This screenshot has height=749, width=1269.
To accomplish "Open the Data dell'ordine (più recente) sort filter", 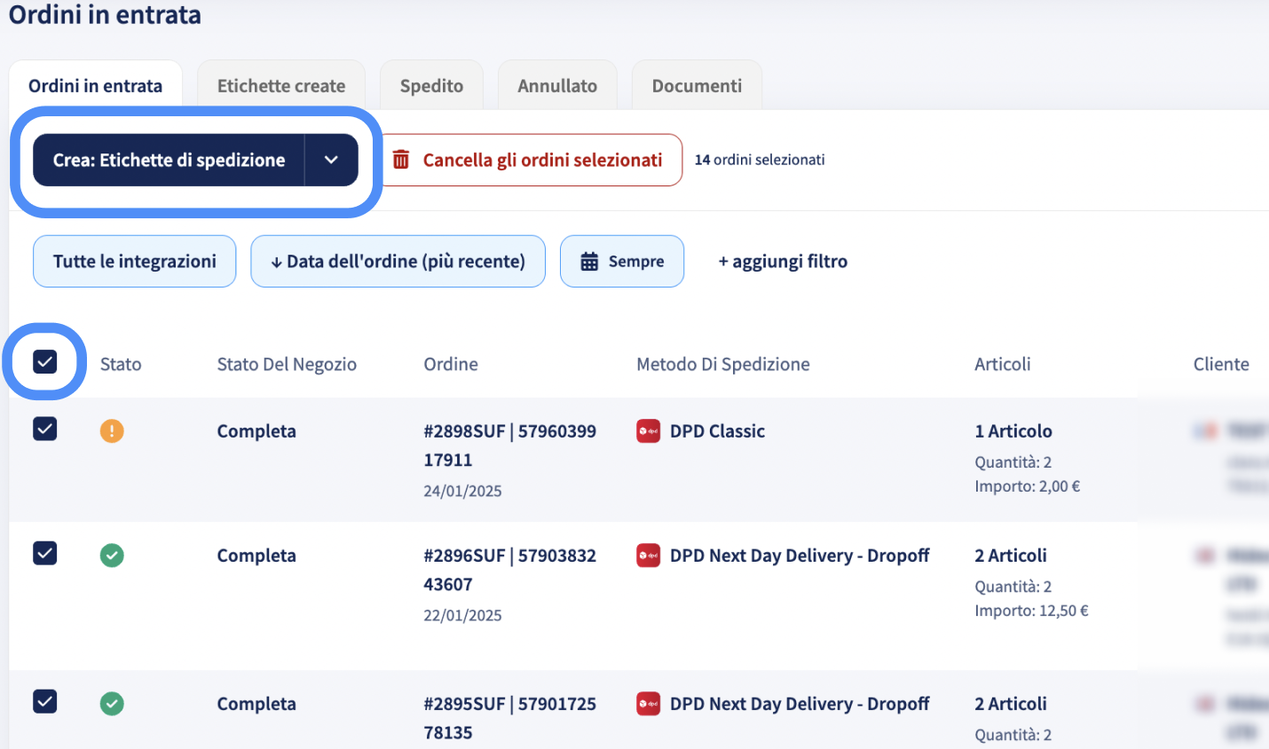I will pos(398,261).
